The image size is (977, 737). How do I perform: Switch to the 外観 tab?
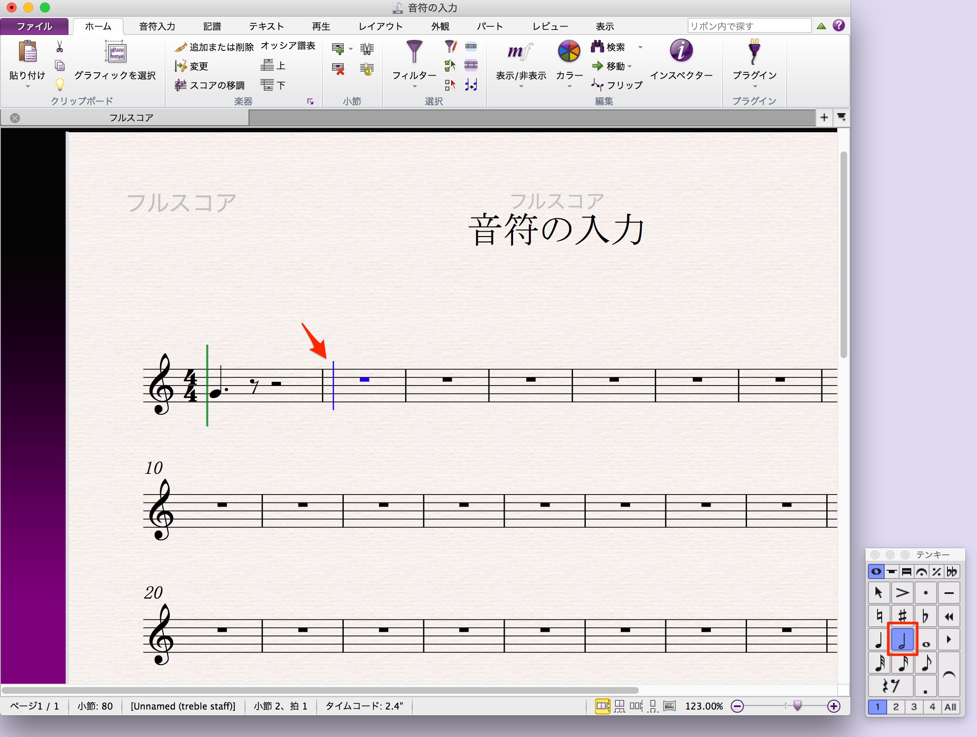[x=440, y=27]
